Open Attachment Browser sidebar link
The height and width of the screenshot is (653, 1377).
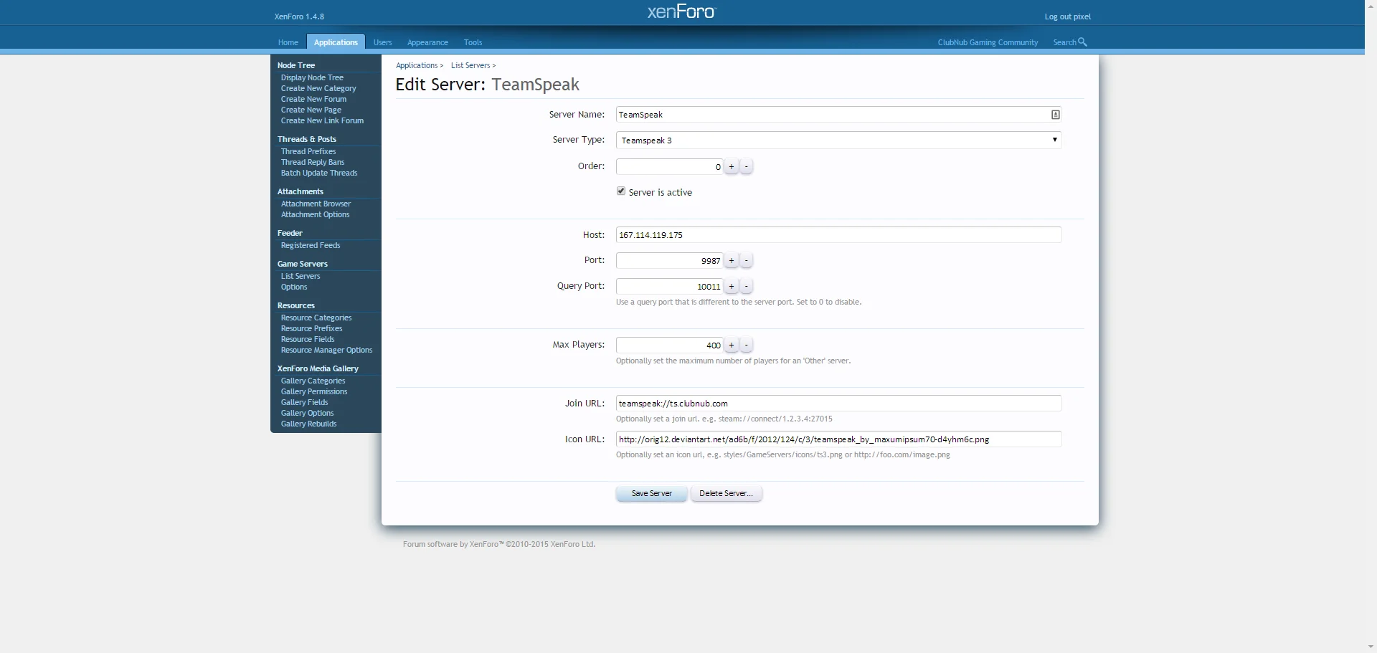pyautogui.click(x=316, y=204)
